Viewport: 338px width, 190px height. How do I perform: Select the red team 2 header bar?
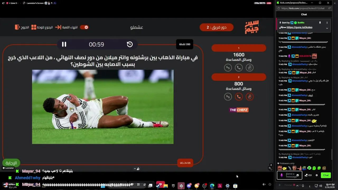coord(239,77)
